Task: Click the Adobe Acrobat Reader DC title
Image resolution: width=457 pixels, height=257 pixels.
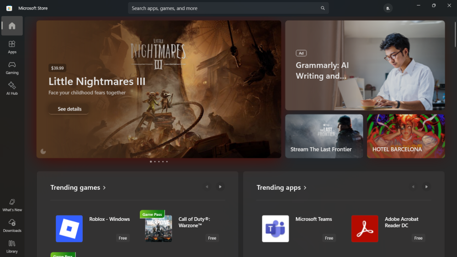Action: click(401, 222)
